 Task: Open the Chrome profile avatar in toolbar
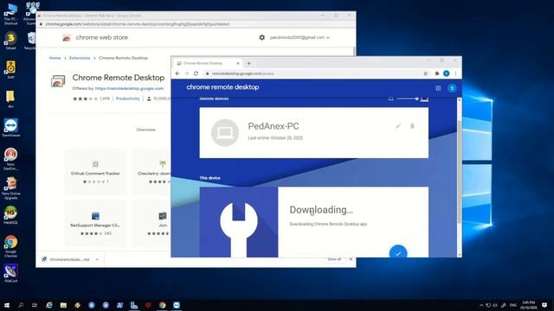pos(447,73)
